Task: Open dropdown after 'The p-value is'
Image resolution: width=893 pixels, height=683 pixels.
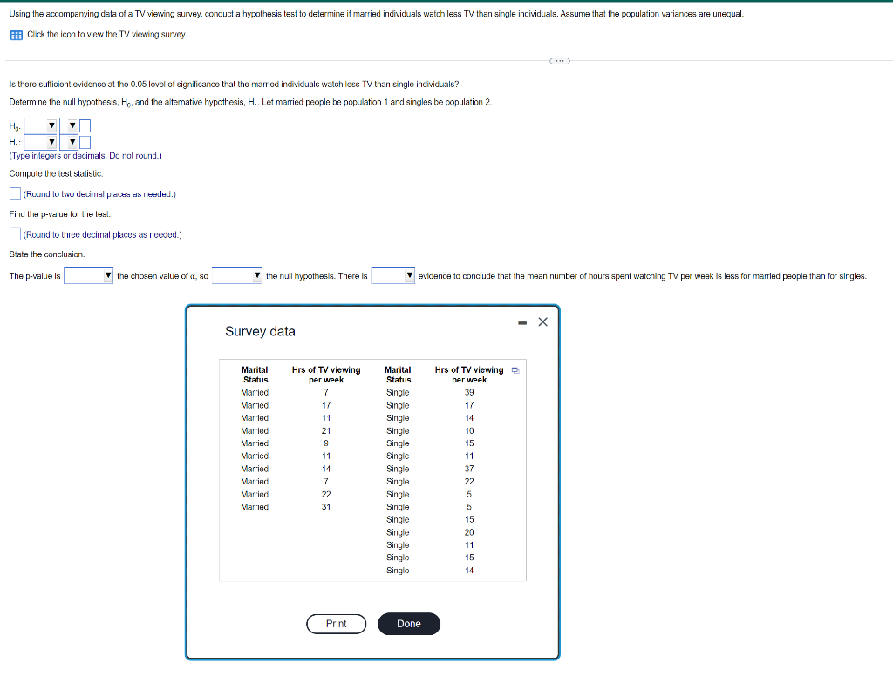Action: point(88,276)
